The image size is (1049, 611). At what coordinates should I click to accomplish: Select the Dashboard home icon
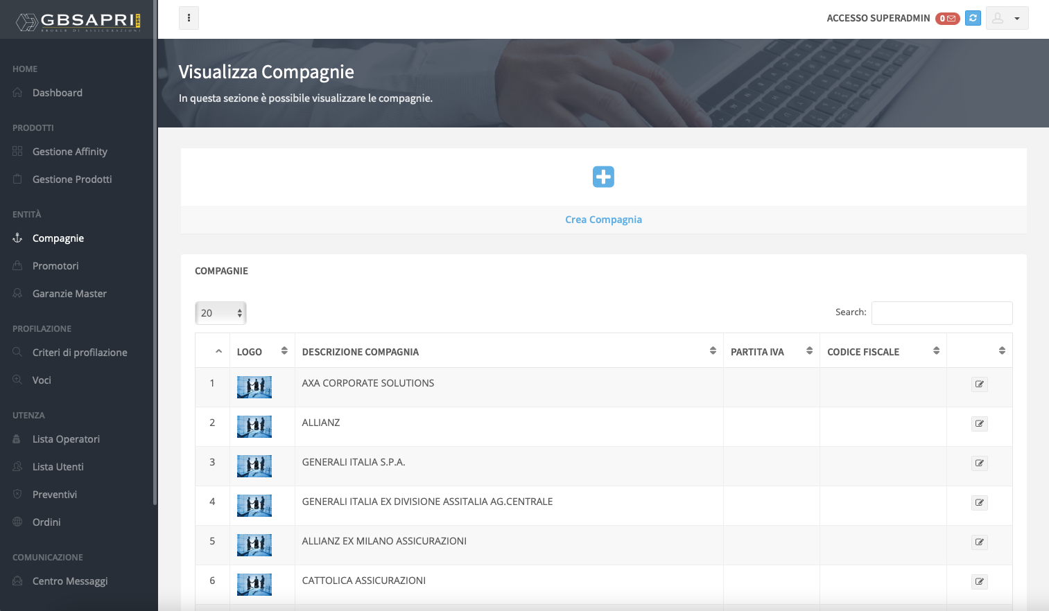pyautogui.click(x=17, y=92)
